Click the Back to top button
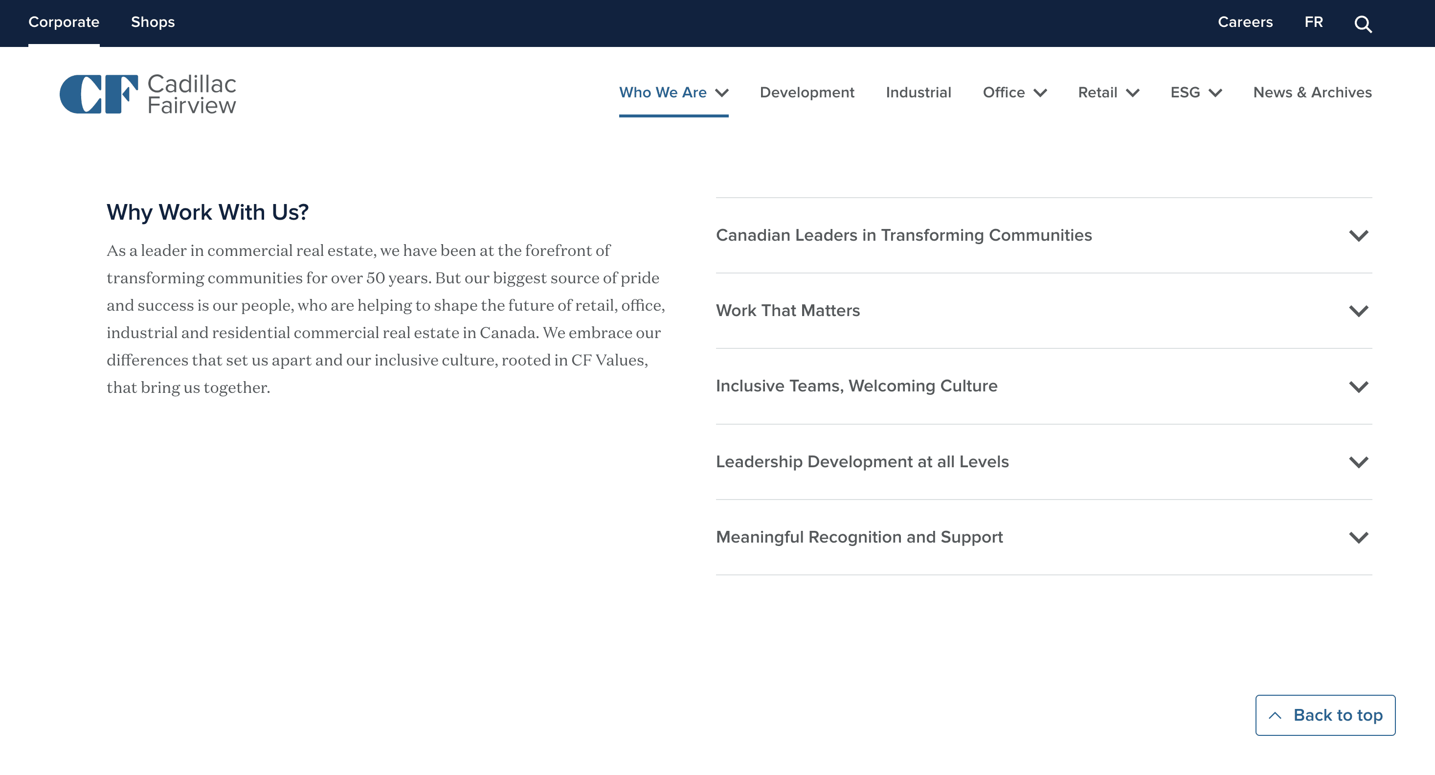 pyautogui.click(x=1324, y=715)
